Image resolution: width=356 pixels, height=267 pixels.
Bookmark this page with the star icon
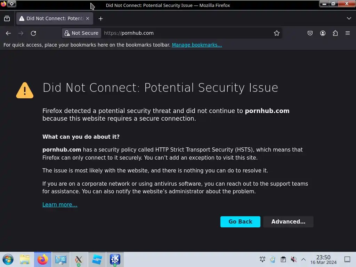click(276, 33)
